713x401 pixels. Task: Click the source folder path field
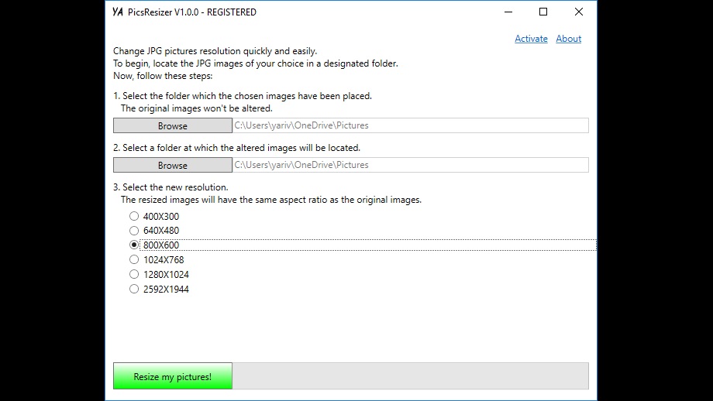point(411,125)
